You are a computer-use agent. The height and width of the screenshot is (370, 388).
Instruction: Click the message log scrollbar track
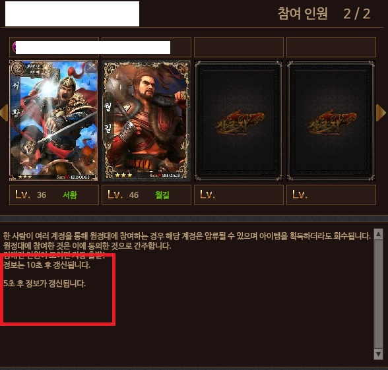point(378,294)
